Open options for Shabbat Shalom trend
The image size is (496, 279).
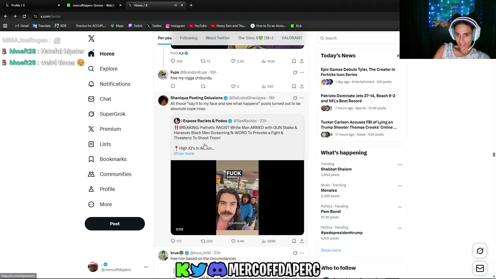coord(400,165)
